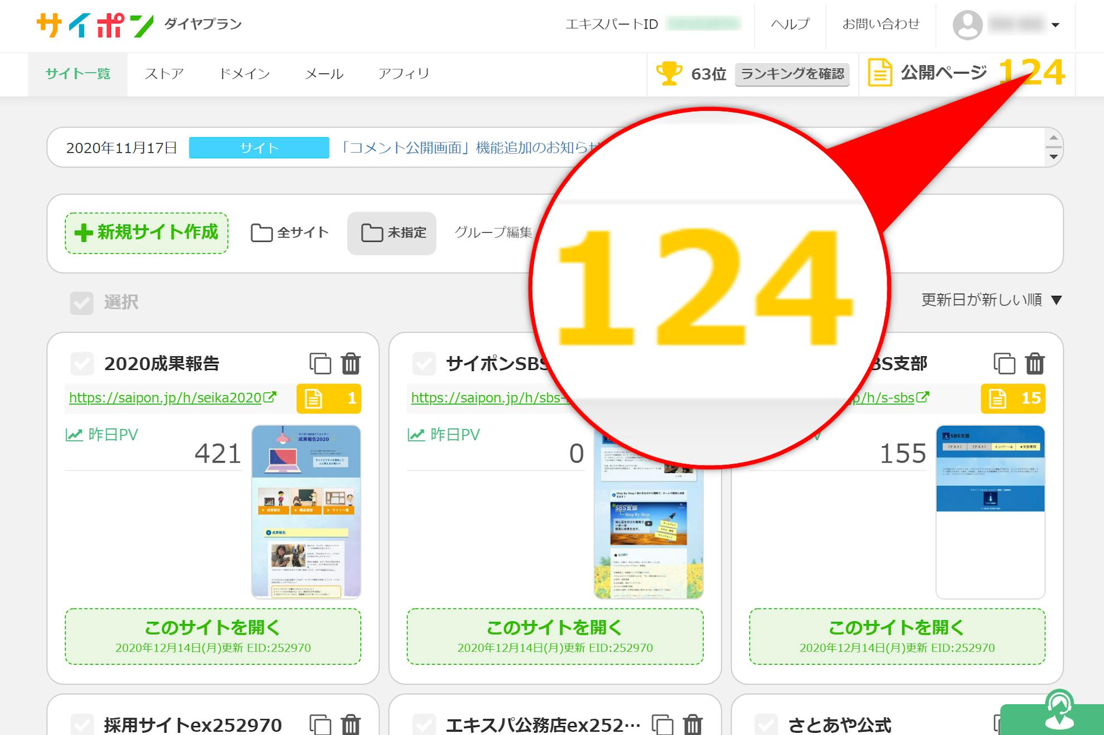Click このサイトを開く for SBS支部 15 pages
The width and height of the screenshot is (1104, 735).
tap(897, 636)
